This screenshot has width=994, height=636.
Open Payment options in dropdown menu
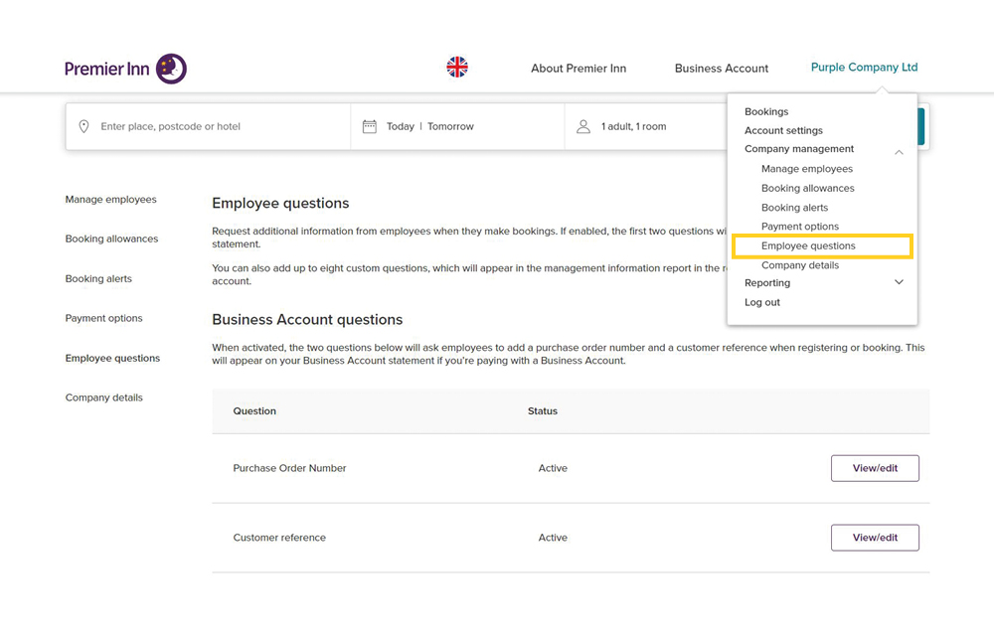click(x=800, y=227)
